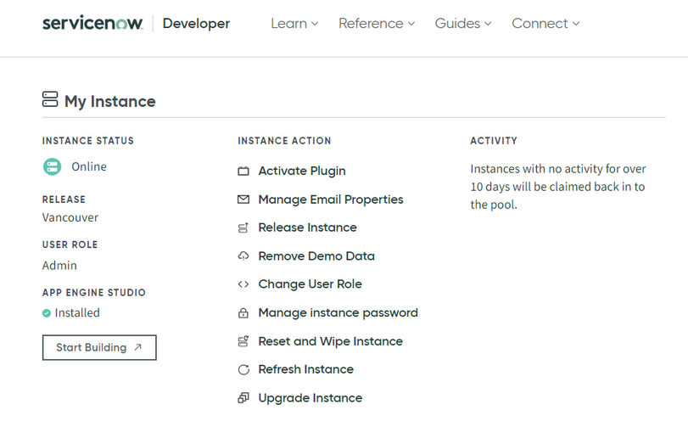The image size is (688, 438).
Task: Select the Upgrade Instance link
Action: (x=310, y=398)
